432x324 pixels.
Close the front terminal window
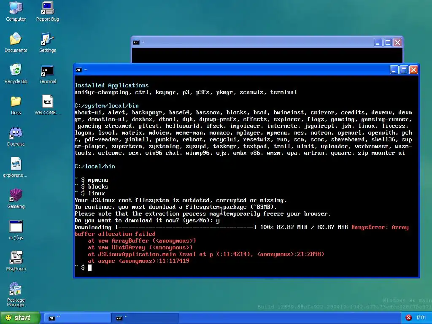[413, 70]
